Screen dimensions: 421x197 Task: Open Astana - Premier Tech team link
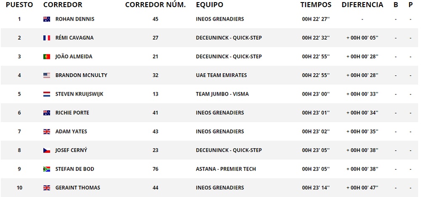point(226,169)
